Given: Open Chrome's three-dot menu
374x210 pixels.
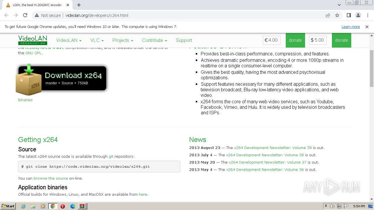Looking at the screenshot, I should (367, 15).
